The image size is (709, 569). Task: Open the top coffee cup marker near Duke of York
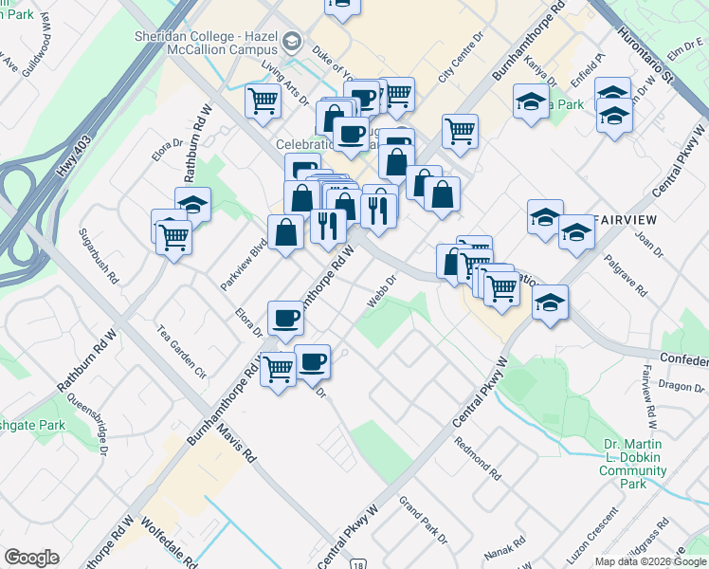362,100
